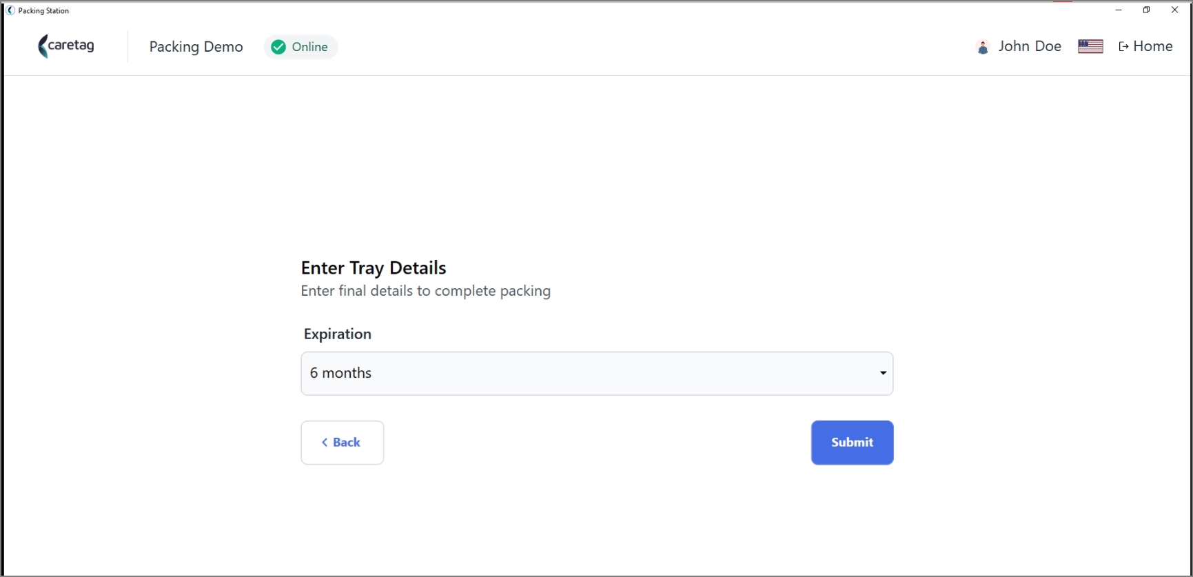Click the John Doe avatar icon

coord(983,47)
